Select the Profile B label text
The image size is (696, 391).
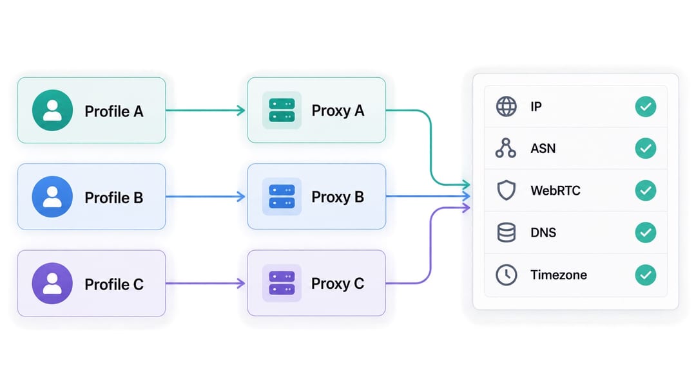[x=114, y=198]
